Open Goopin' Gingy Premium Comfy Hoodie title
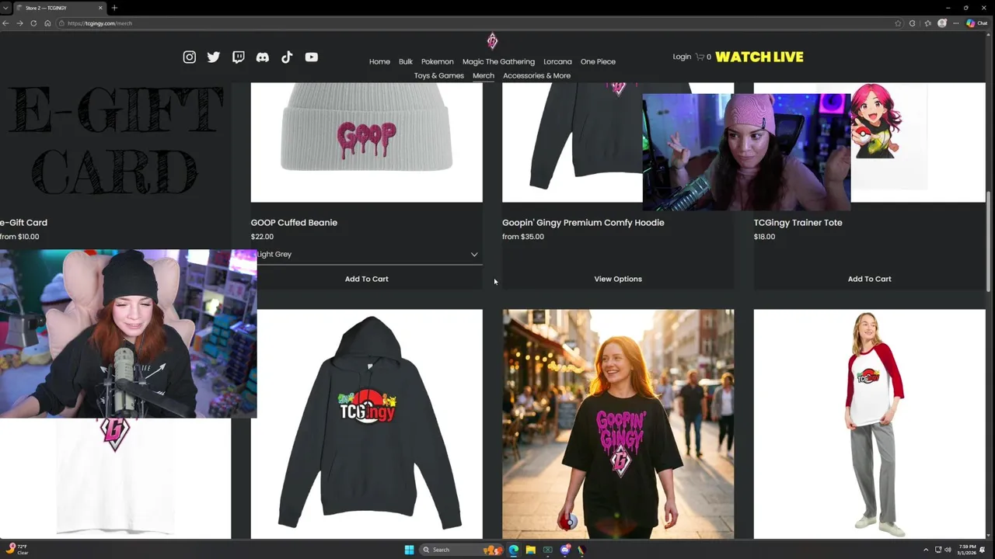This screenshot has height=559, width=995. point(583,223)
